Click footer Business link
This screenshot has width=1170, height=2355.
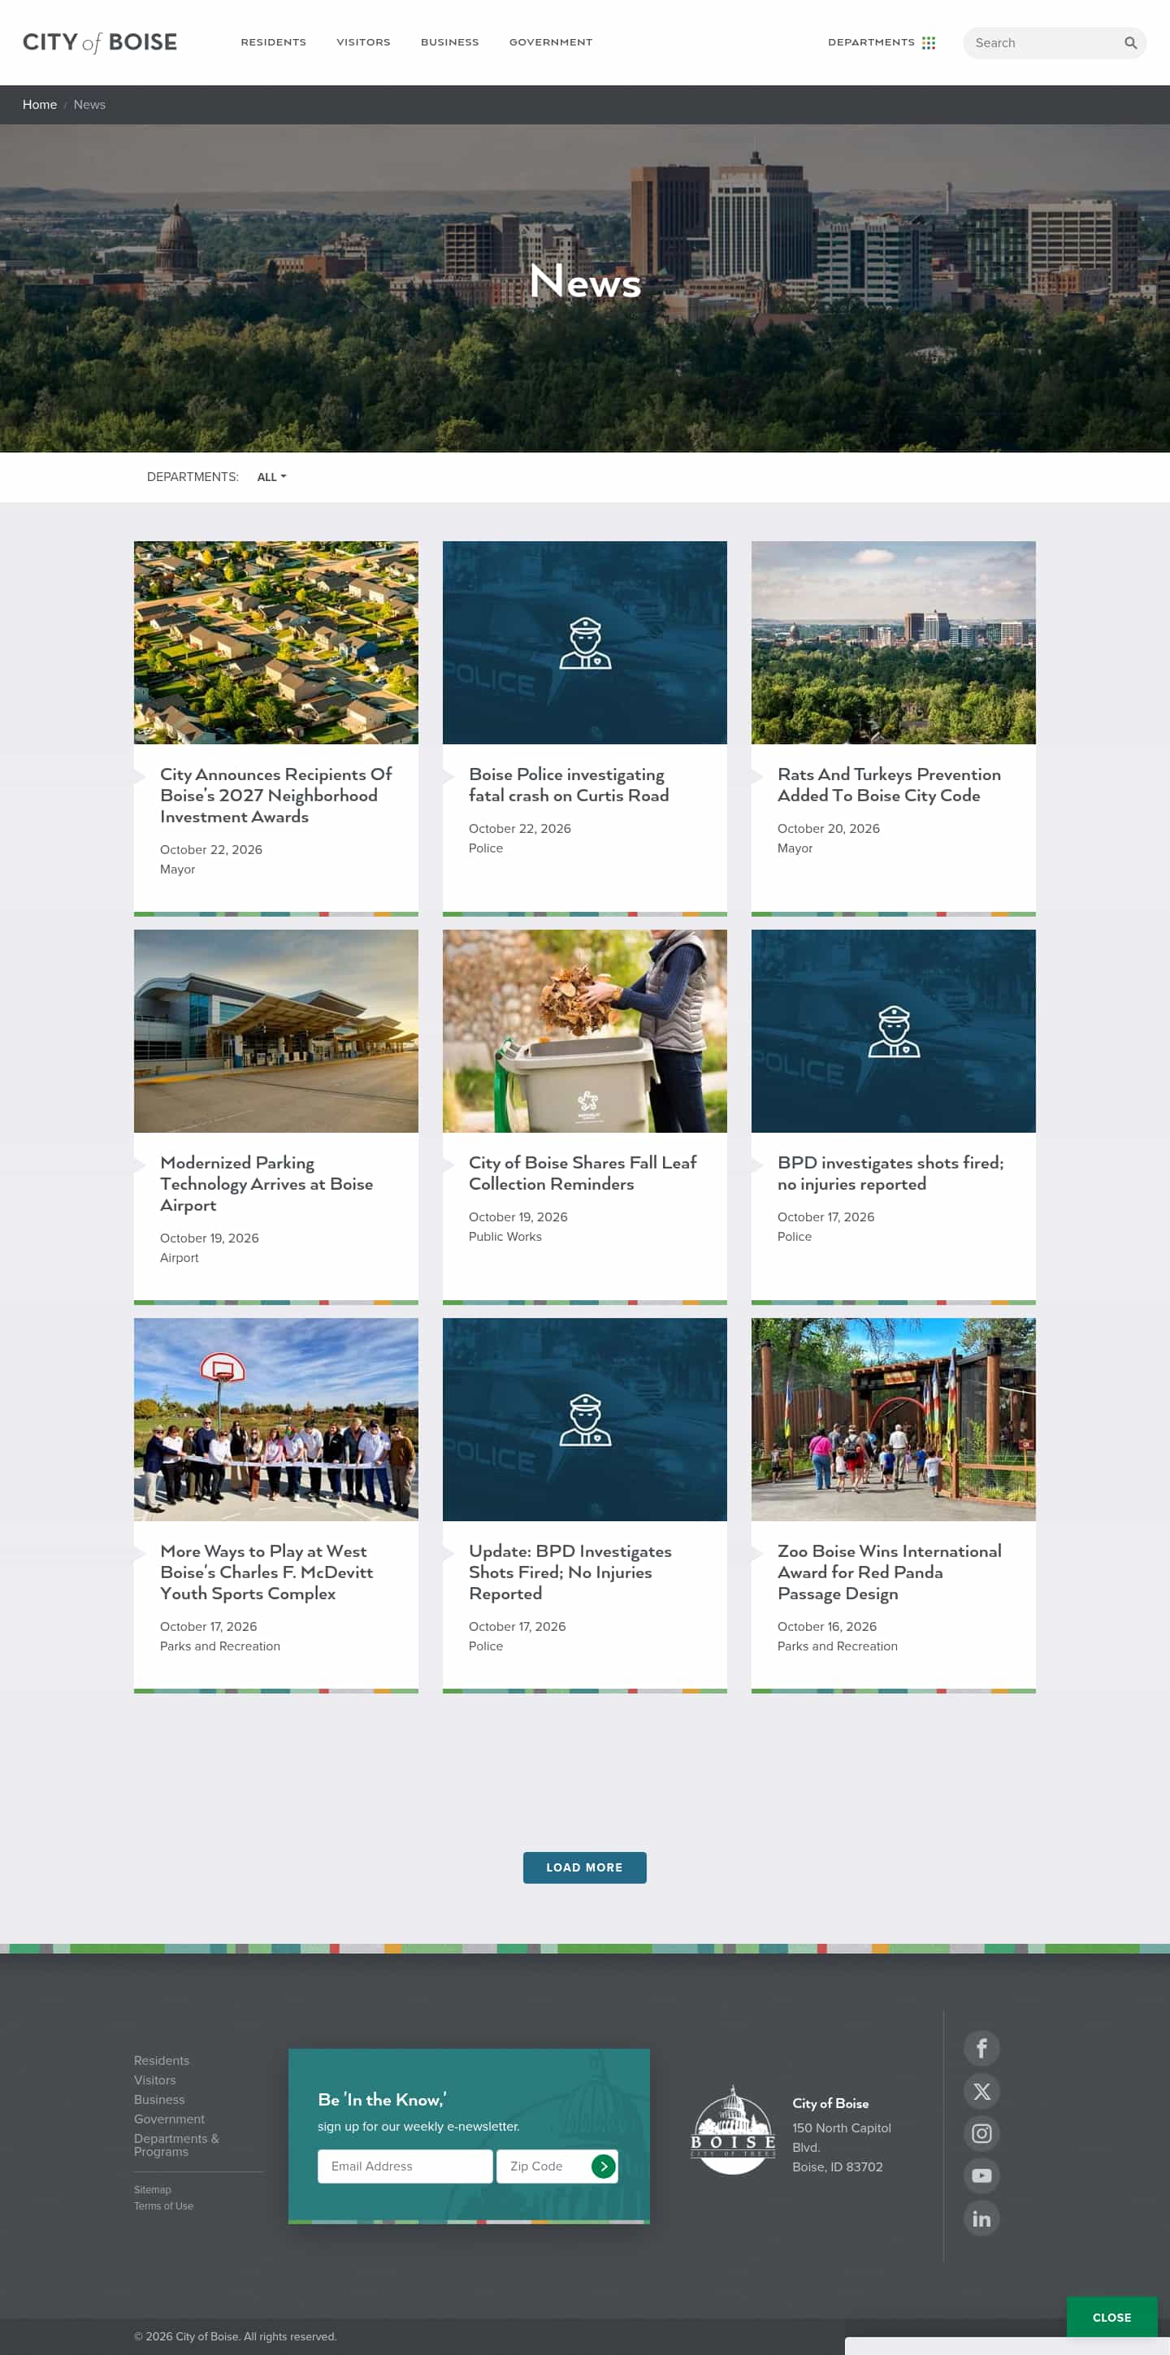[160, 2100]
